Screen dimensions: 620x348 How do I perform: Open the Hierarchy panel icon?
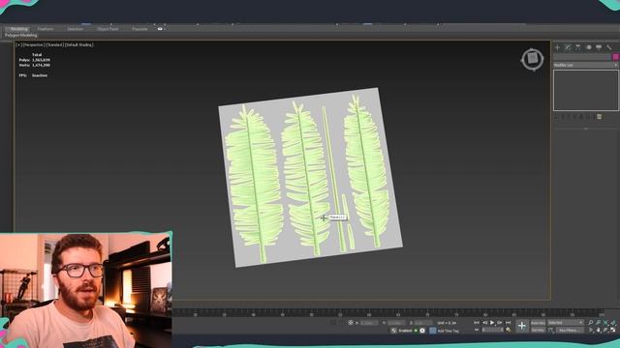(578, 47)
